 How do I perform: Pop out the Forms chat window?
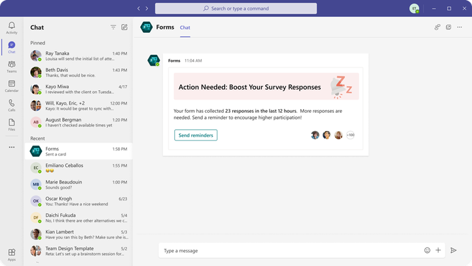click(x=449, y=27)
